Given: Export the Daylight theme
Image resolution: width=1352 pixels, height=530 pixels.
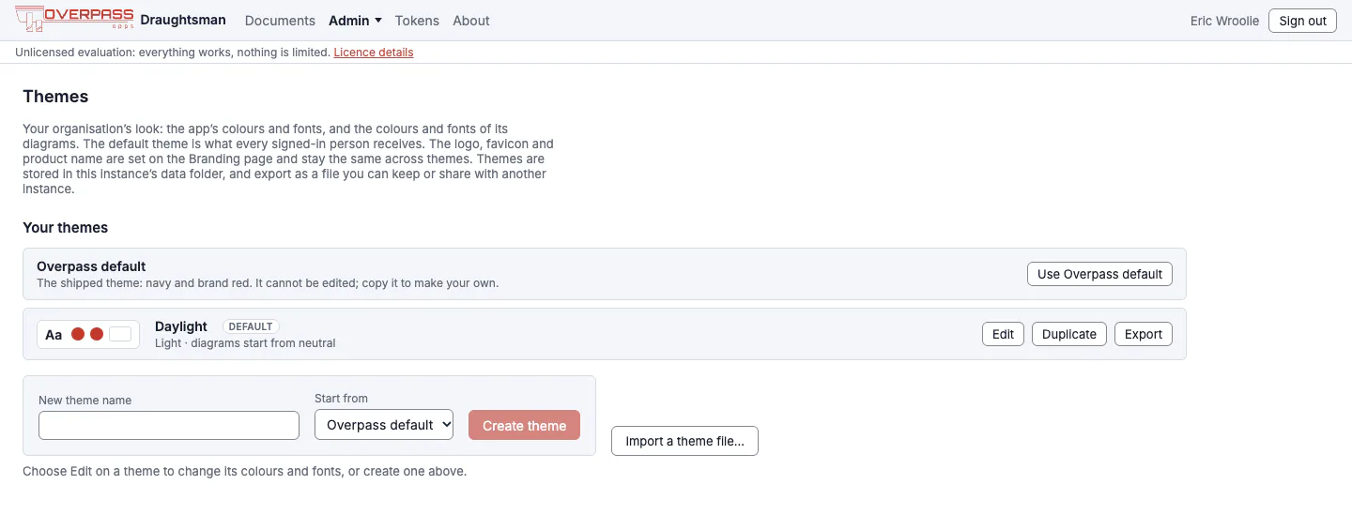Looking at the screenshot, I should [x=1144, y=334].
